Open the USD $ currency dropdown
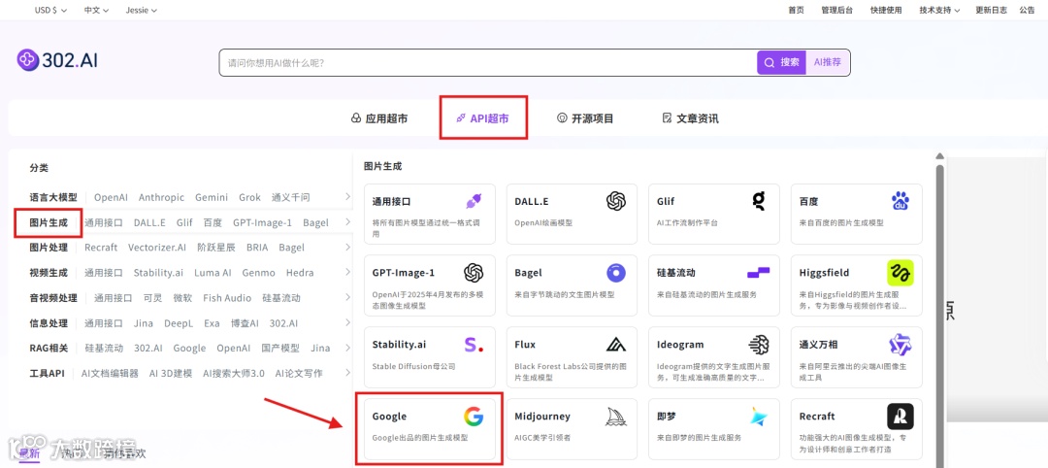This screenshot has height=468, width=1048. [50, 10]
